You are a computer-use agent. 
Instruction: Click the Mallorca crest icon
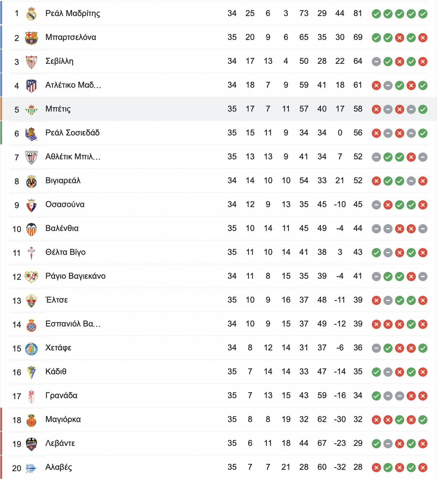coord(31,420)
